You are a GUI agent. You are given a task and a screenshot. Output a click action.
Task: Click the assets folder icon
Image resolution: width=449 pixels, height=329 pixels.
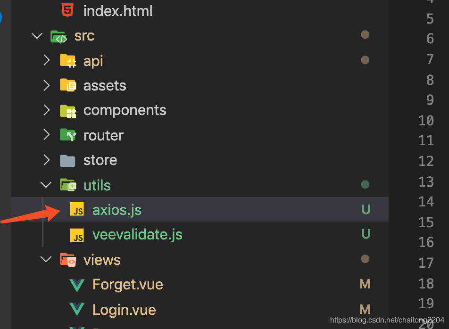tap(67, 85)
